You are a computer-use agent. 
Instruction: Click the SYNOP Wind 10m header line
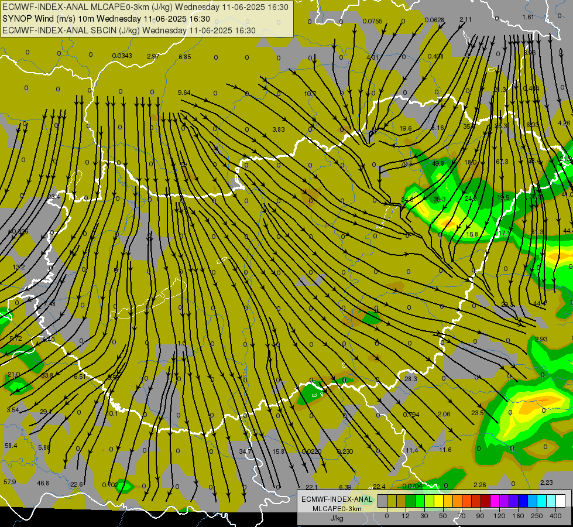tap(106, 19)
